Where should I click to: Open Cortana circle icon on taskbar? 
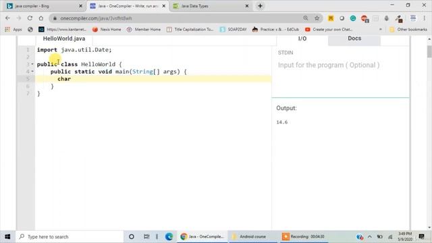(132, 237)
